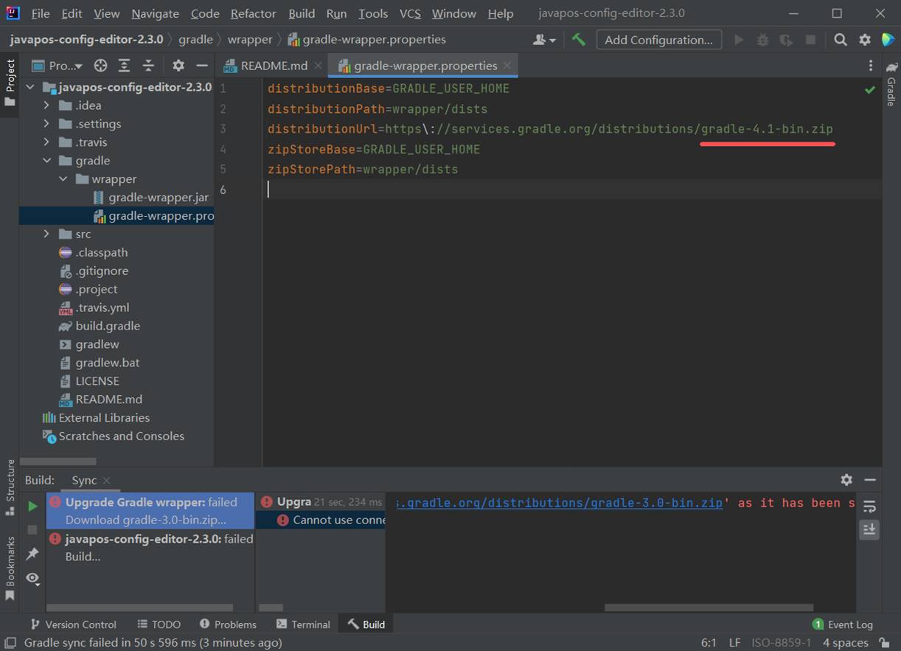Open editor tabs more-options menu
The image size is (901, 651).
[870, 66]
